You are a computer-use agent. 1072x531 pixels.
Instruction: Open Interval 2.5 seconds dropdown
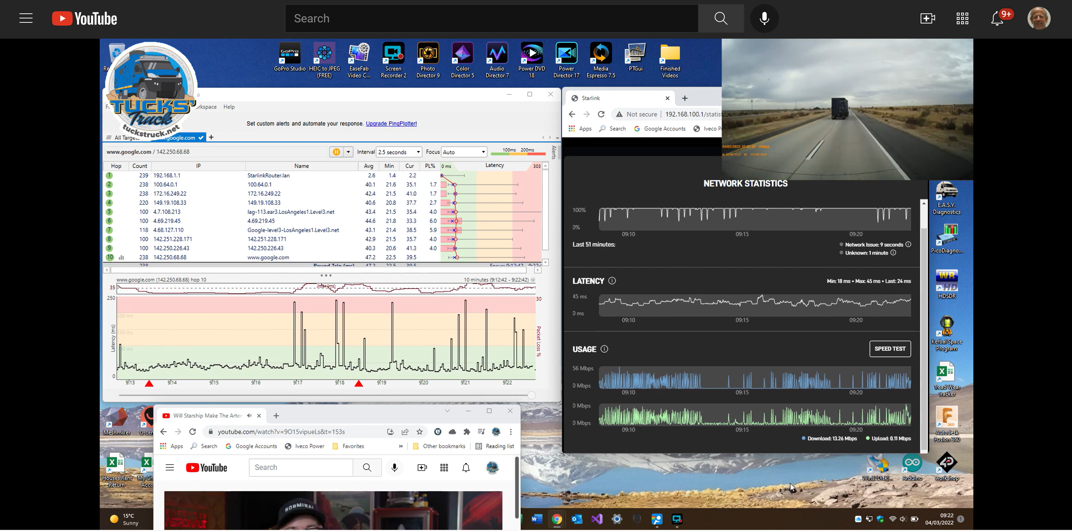399,152
